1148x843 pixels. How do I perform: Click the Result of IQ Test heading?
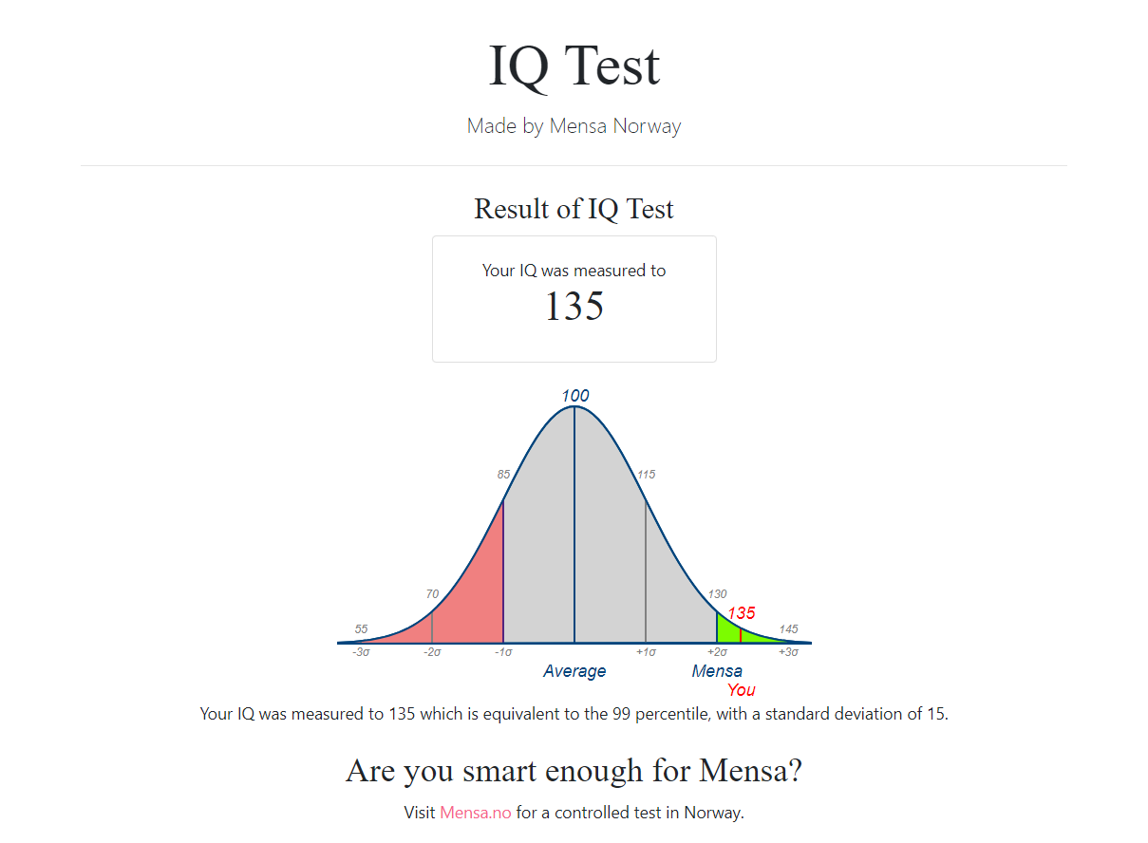click(x=574, y=208)
